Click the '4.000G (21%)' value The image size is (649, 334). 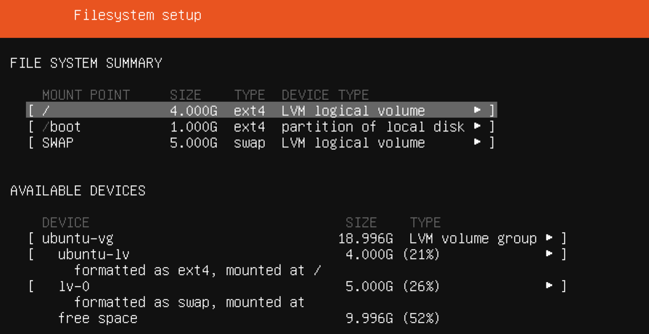[392, 254]
